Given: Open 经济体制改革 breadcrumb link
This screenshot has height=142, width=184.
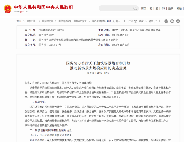Looking at the screenshot, I should click(99, 21).
